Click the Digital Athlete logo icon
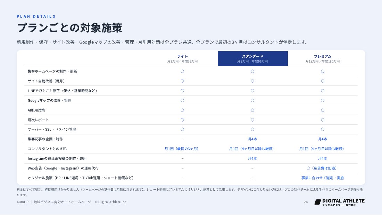Image resolution: width=382 pixels, height=215 pixels. tap(318, 202)
